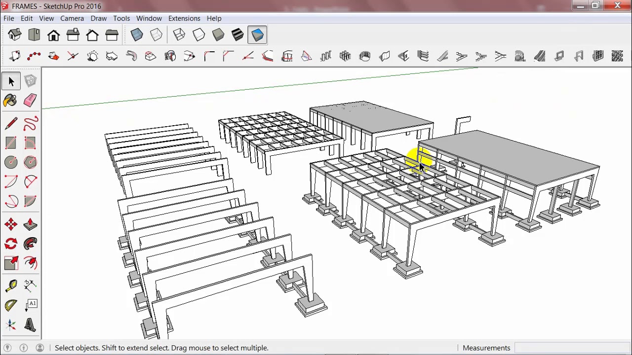Toggle X-Ray face style
The image size is (632, 355).
click(137, 35)
